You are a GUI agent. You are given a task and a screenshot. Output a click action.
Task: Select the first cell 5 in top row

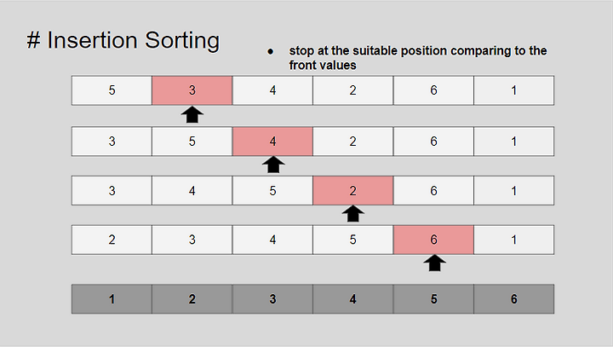[112, 90]
